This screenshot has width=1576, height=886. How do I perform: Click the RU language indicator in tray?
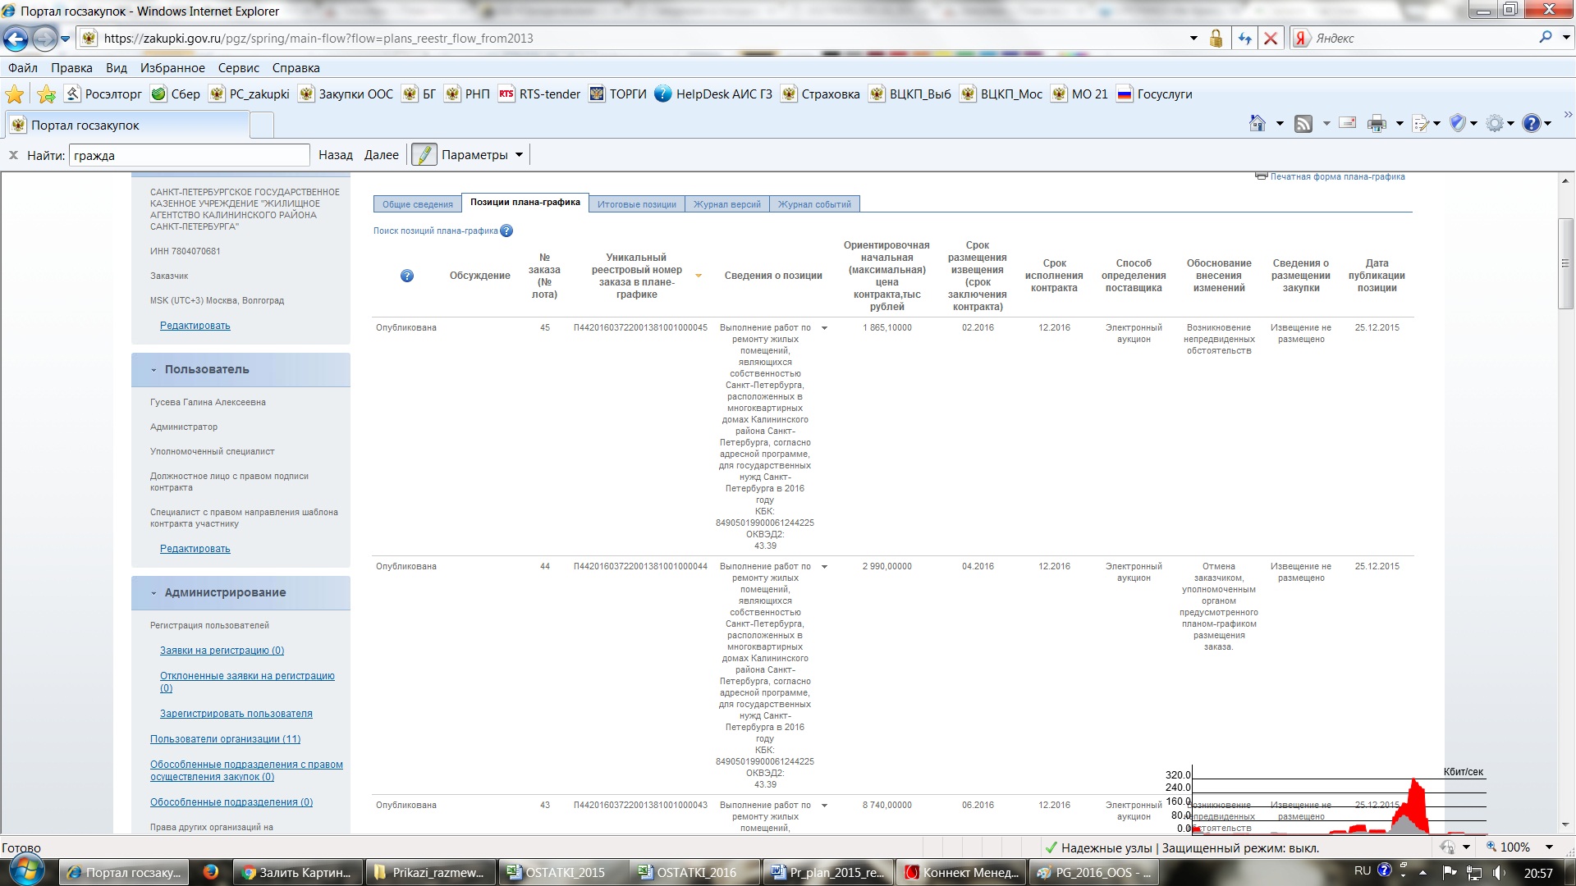click(x=1363, y=870)
